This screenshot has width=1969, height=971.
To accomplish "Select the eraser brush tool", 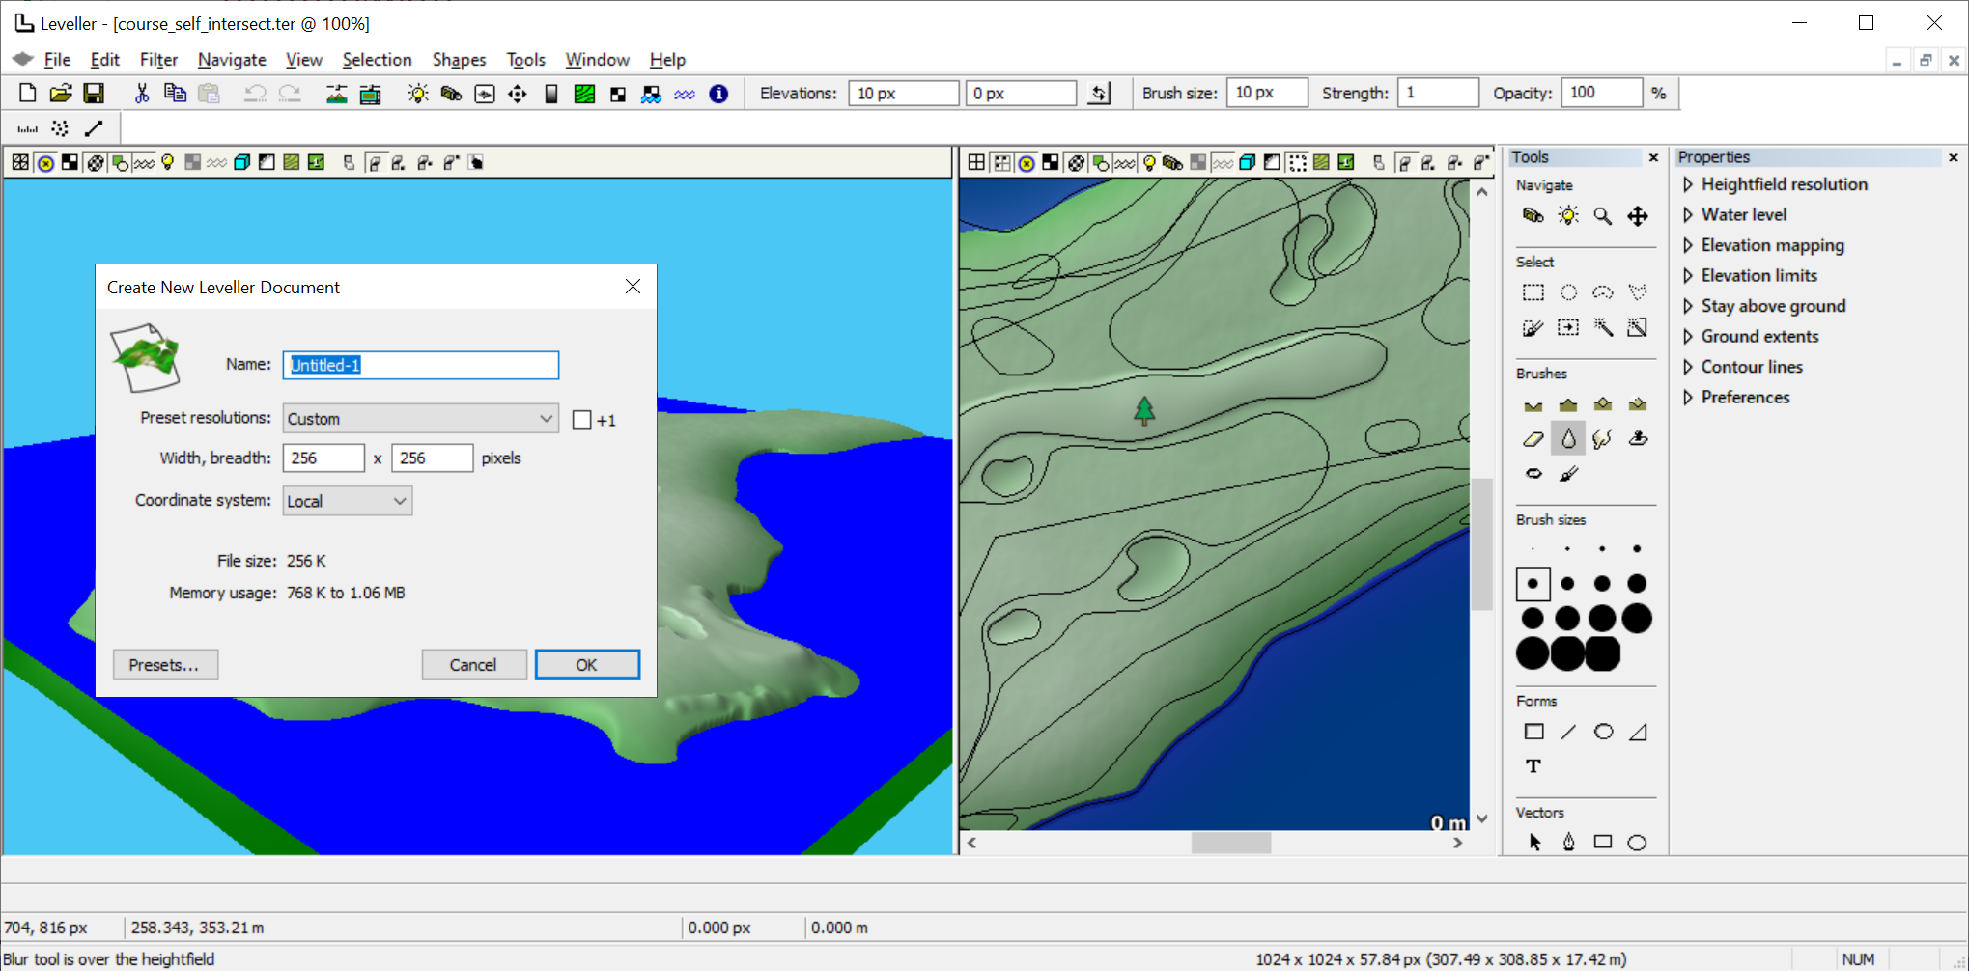I will tap(1533, 439).
